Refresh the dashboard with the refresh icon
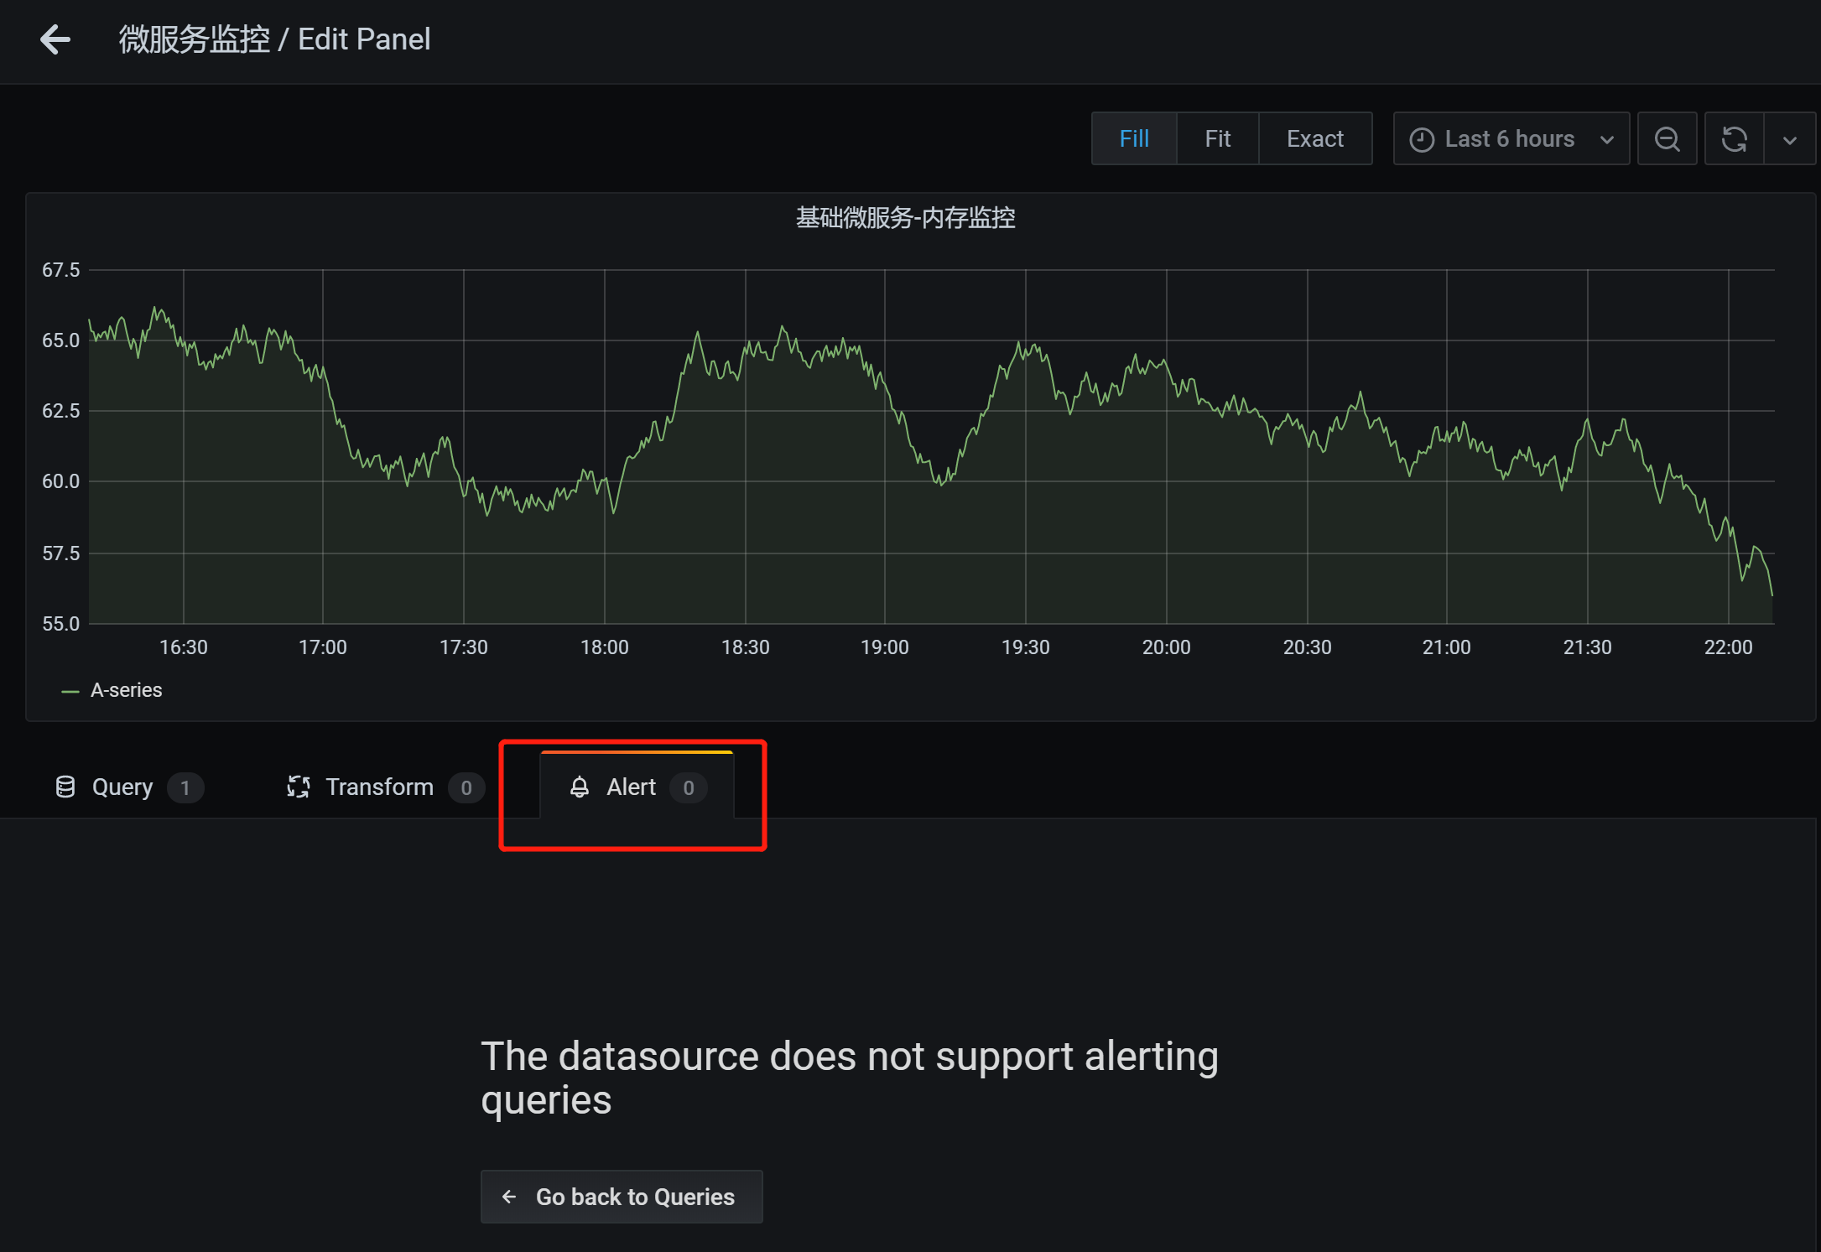This screenshot has height=1252, width=1821. click(1734, 139)
